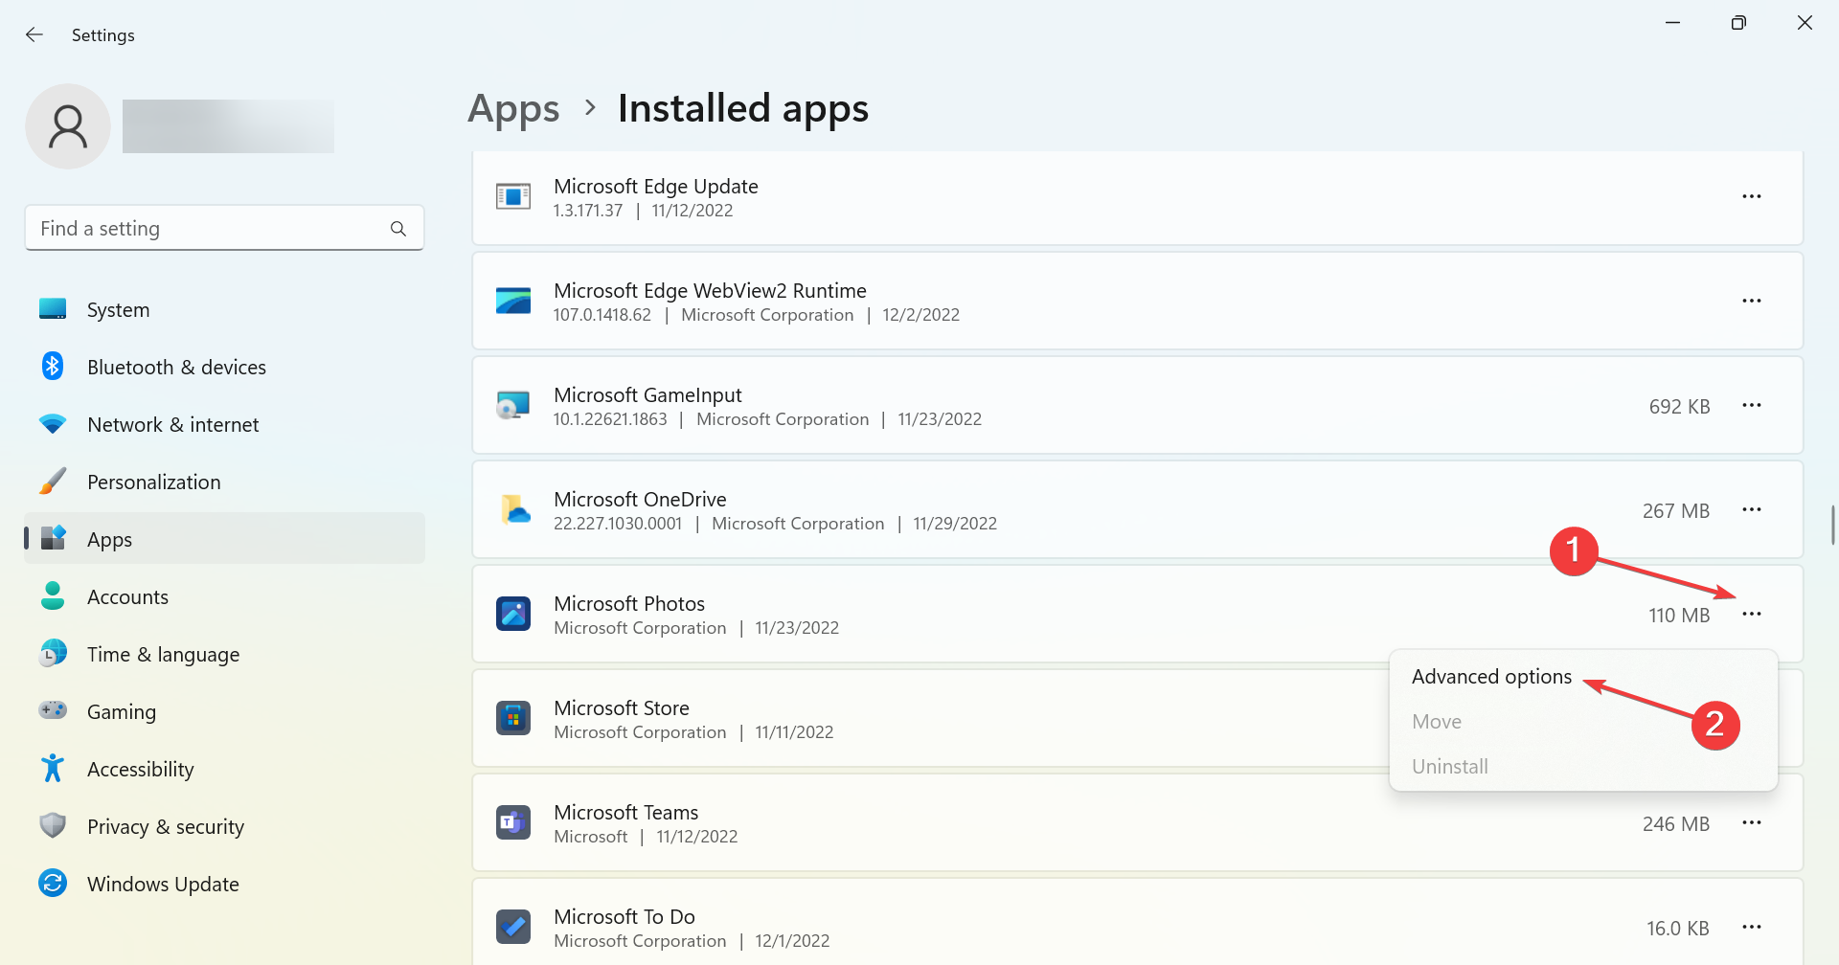The width and height of the screenshot is (1839, 965).
Task: Click Apps in the breadcrumb
Action: [513, 109]
